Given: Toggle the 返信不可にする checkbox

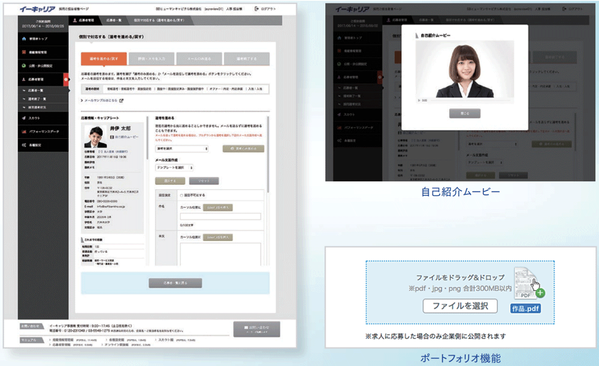Looking at the screenshot, I should click(x=182, y=195).
